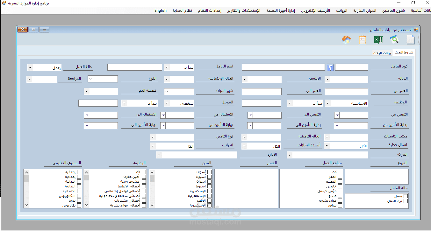Open the شهر الميلاد dropdown
The width and height of the screenshot is (431, 231).
click(167, 92)
